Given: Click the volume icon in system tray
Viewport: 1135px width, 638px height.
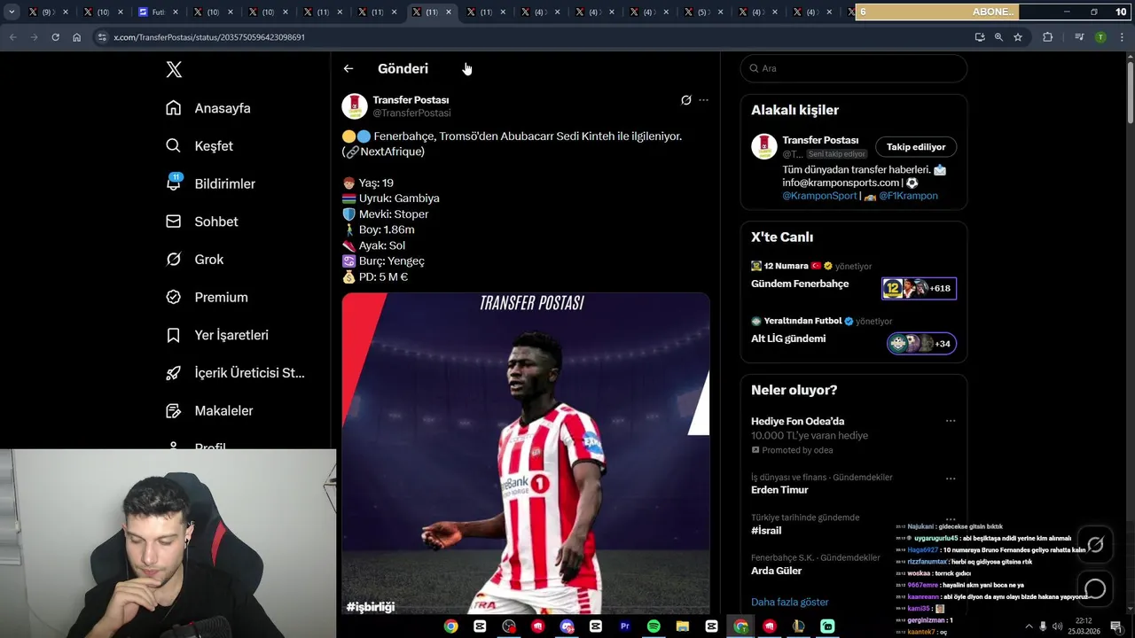Looking at the screenshot, I should [x=1057, y=626].
